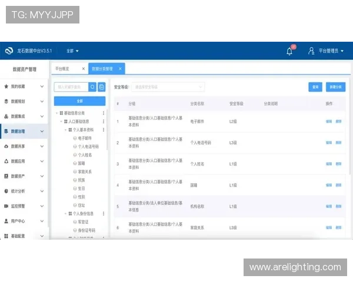Click the add-category icon beside search button
The image size is (353, 282).
tap(102, 87)
